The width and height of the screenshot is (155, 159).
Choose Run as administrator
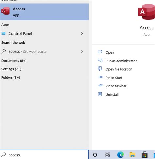pyautogui.click(x=121, y=61)
